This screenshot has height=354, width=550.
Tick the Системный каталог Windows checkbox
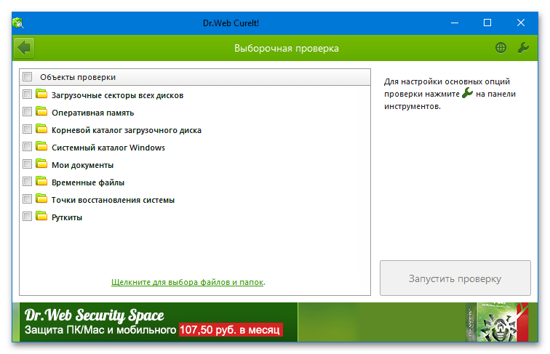pos(28,147)
